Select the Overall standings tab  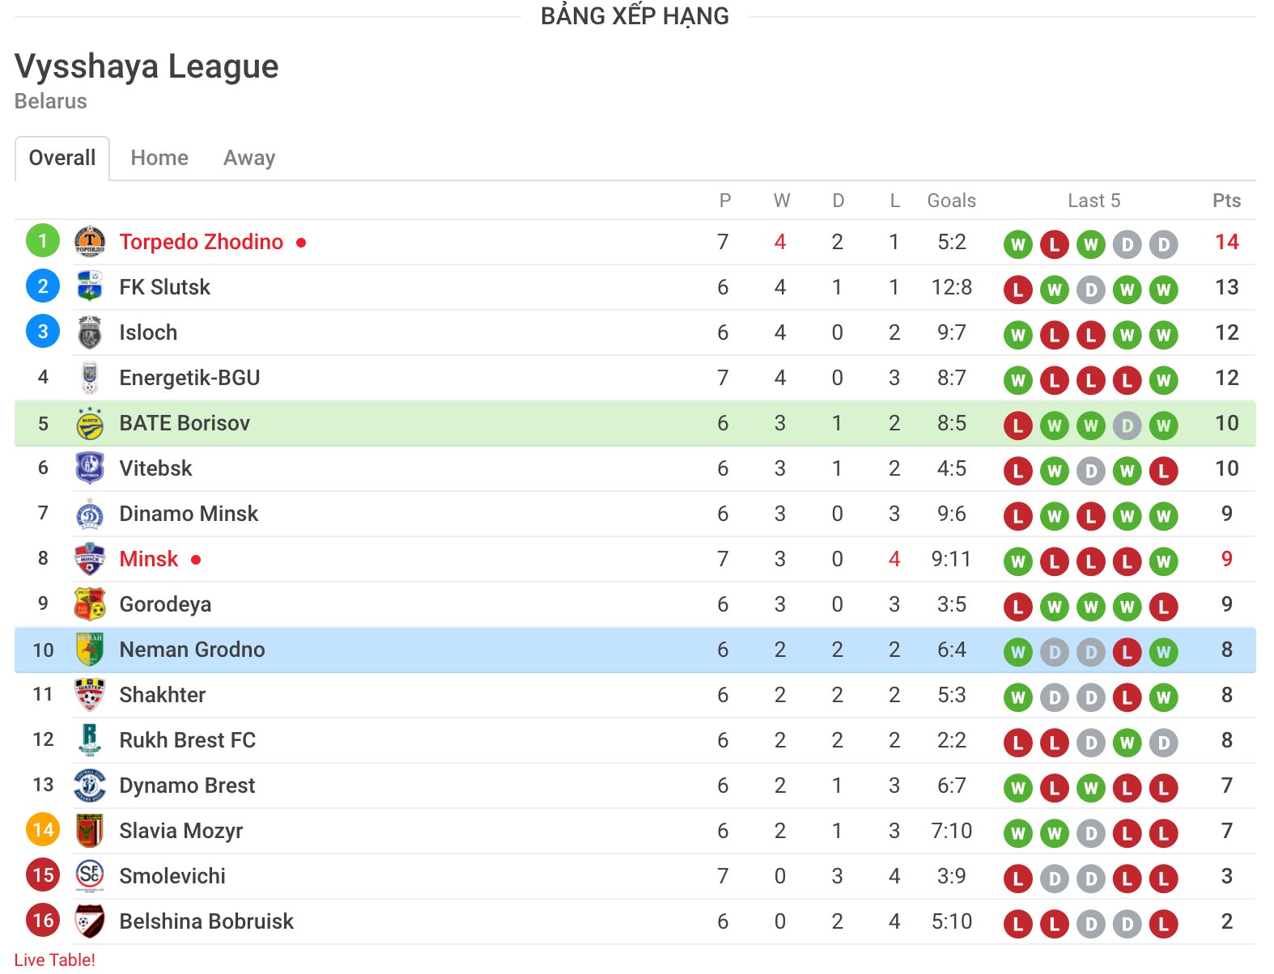62,158
